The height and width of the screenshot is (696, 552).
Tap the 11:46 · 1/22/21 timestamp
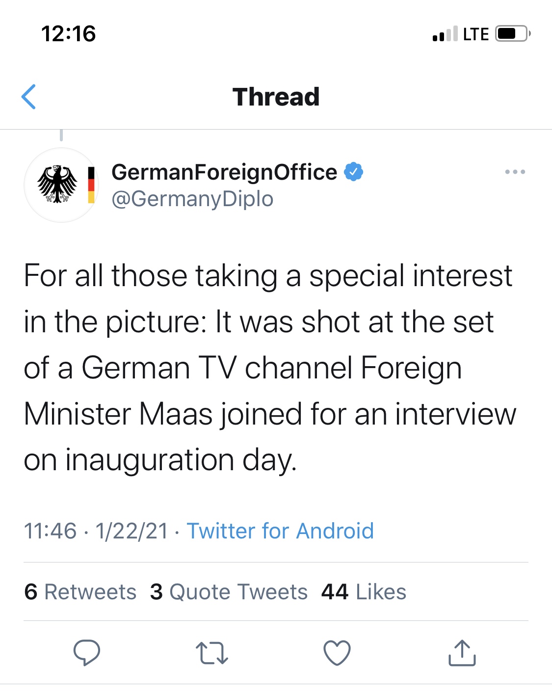coord(96,531)
